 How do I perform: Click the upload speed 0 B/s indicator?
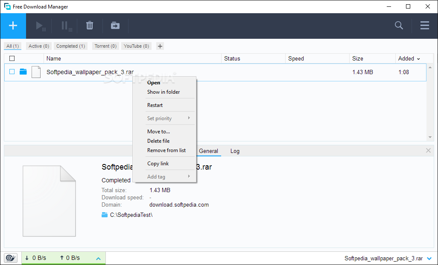pos(70,258)
